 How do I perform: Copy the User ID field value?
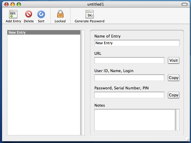[174, 78]
